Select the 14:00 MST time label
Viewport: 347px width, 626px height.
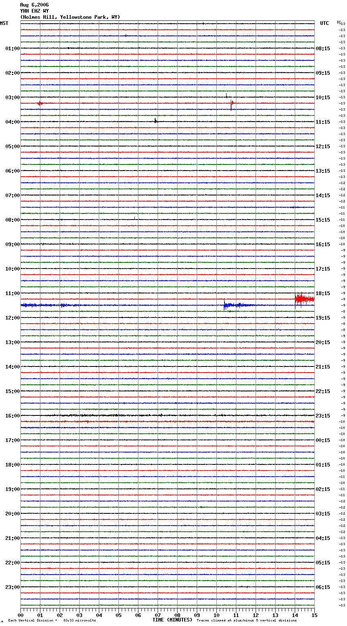coord(13,367)
